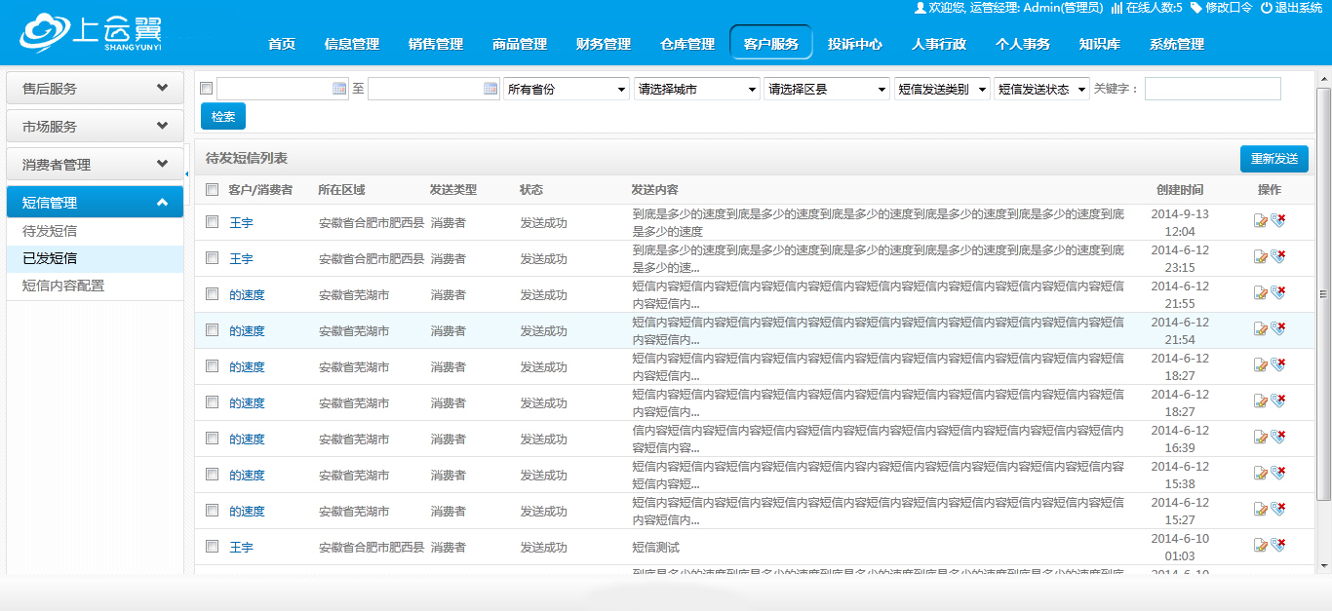Open the 销售管理 menu
Screen dimensions: 1332x611
436,44
